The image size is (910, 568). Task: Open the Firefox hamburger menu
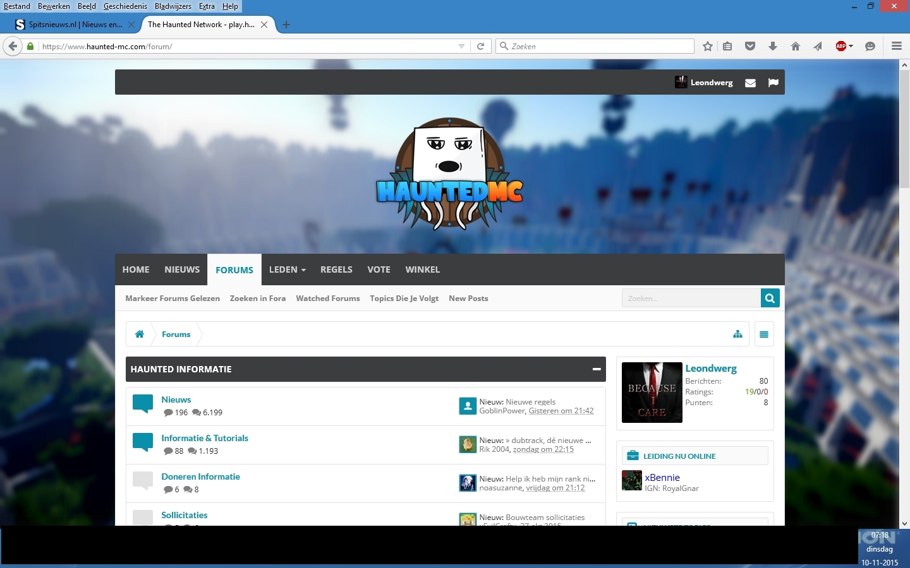pos(896,46)
